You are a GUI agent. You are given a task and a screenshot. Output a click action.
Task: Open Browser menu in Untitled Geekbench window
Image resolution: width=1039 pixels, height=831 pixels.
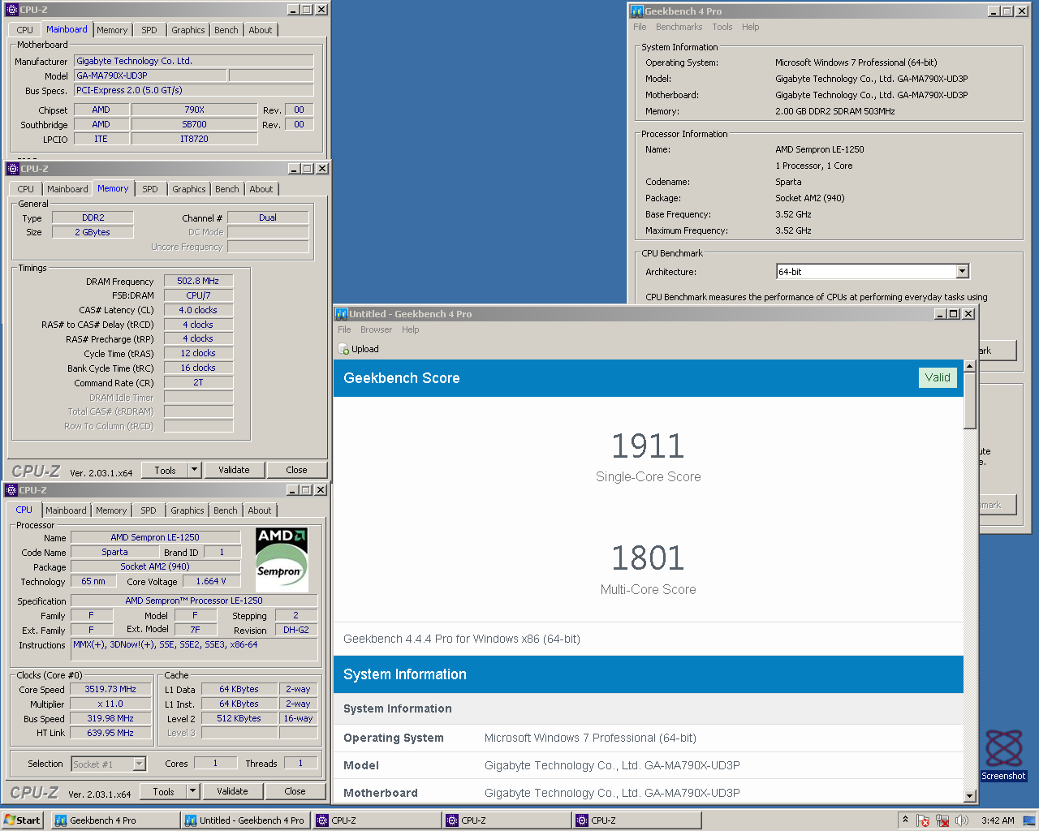coord(376,329)
